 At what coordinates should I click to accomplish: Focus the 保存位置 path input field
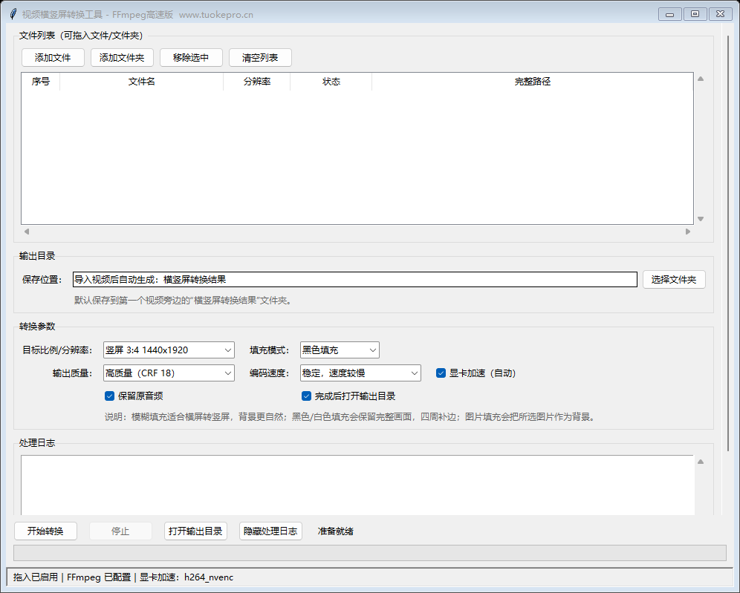[355, 280]
